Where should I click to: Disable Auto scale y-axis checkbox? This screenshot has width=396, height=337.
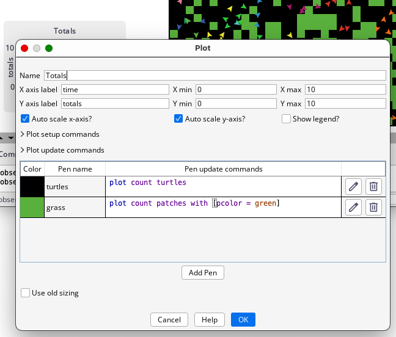pos(179,119)
